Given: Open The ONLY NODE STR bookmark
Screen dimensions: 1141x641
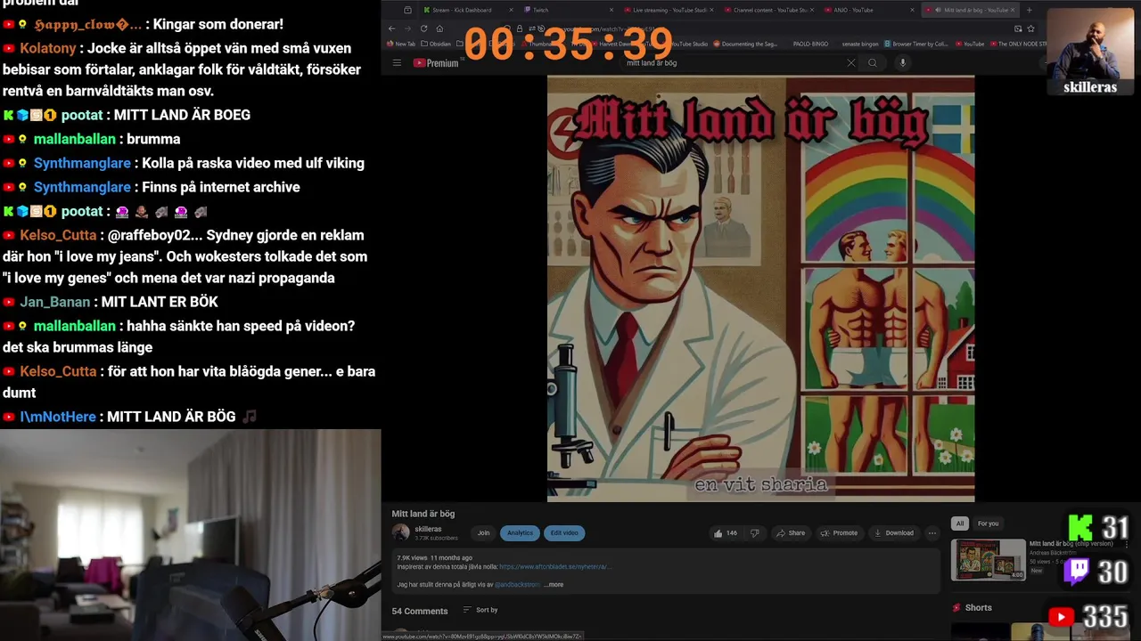Looking at the screenshot, I should pos(1018,44).
